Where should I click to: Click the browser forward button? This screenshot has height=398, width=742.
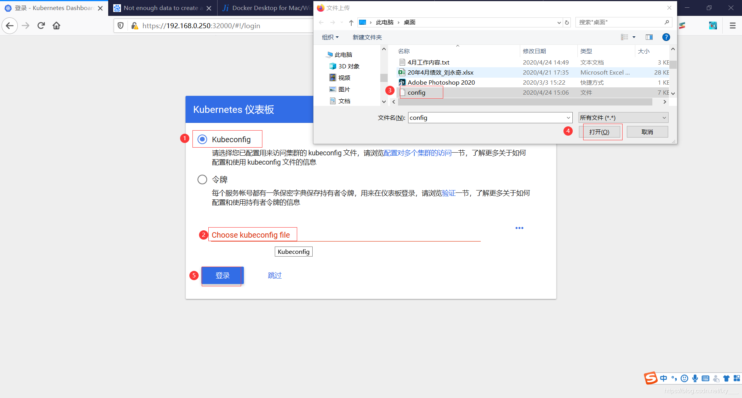pos(26,26)
